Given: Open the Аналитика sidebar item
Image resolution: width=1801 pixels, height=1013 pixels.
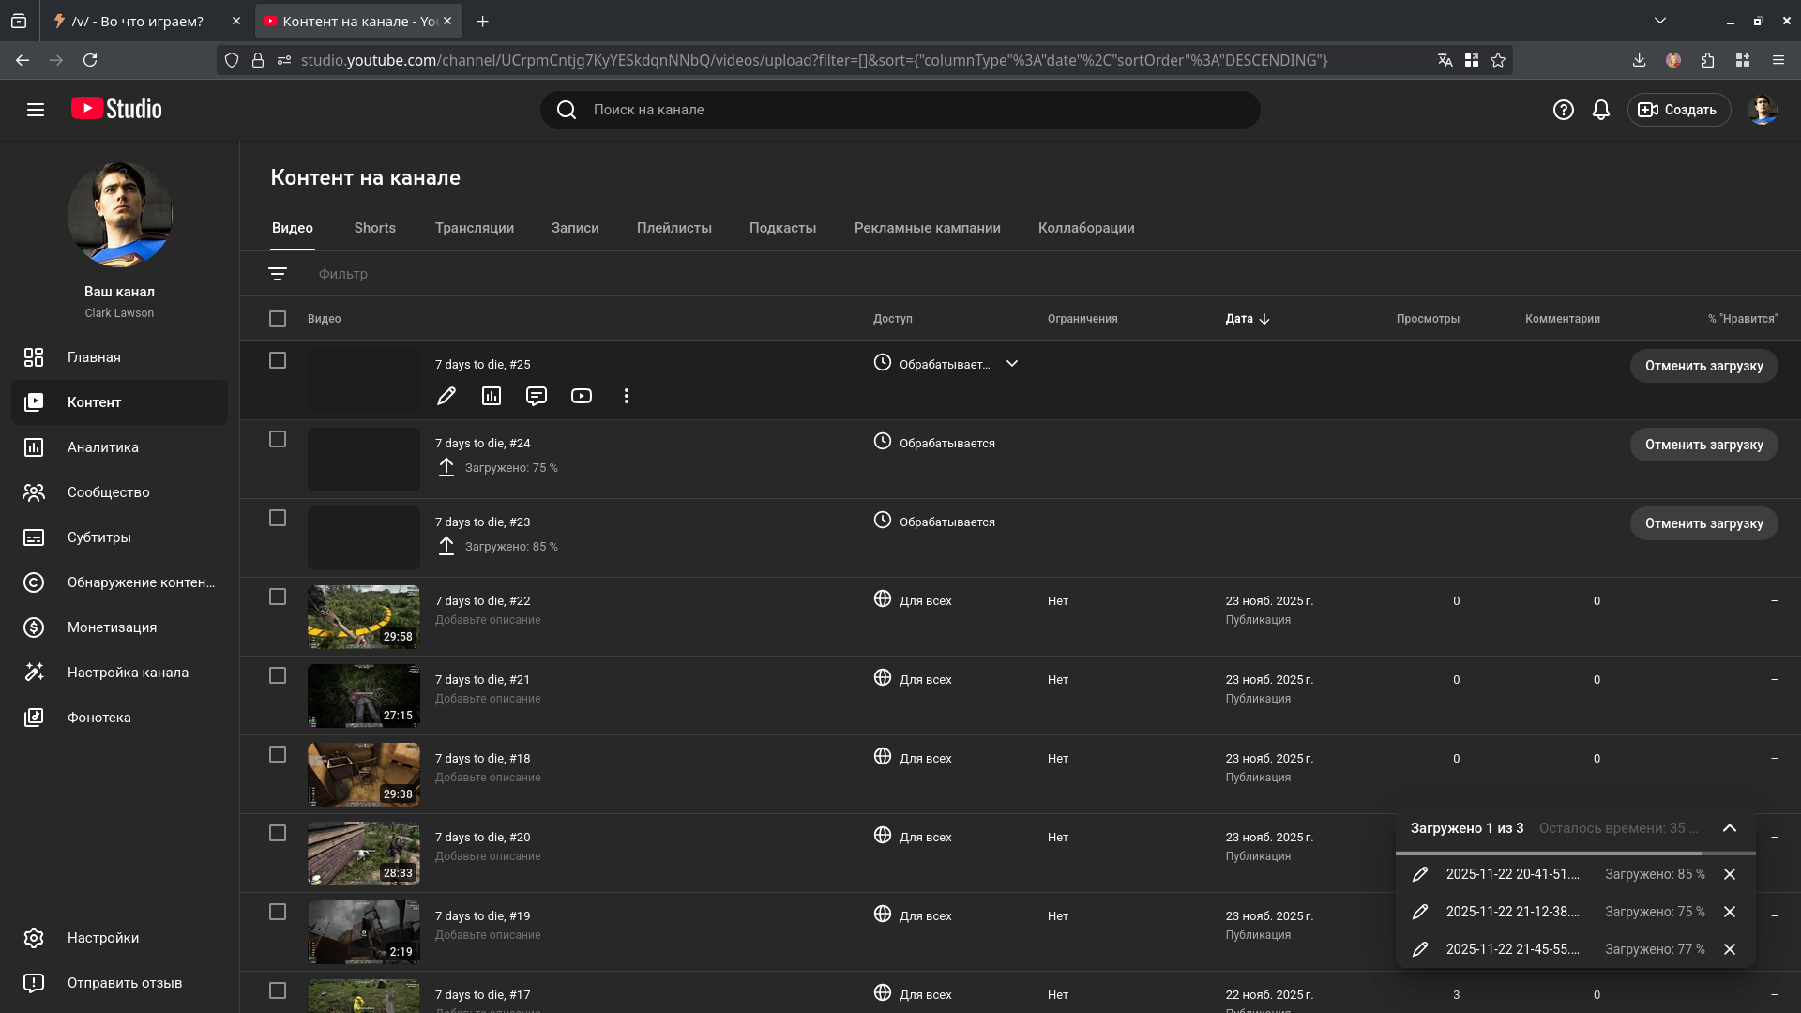Looking at the screenshot, I should click(103, 447).
